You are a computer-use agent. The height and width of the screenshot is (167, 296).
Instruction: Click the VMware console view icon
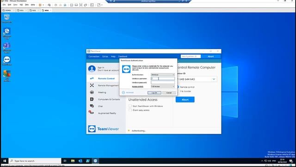(92, 5)
